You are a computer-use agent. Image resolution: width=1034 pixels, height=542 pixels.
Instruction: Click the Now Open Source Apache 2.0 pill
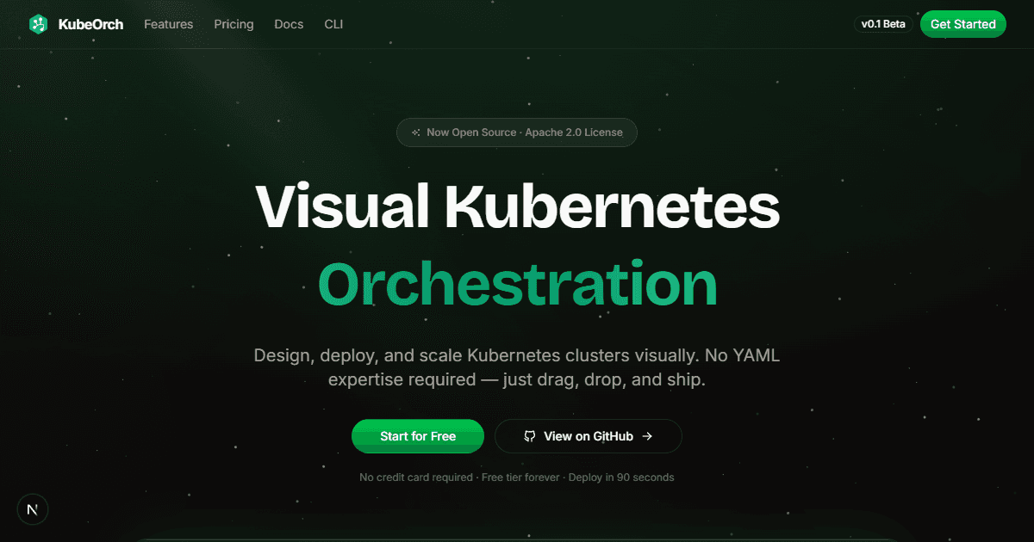517,132
